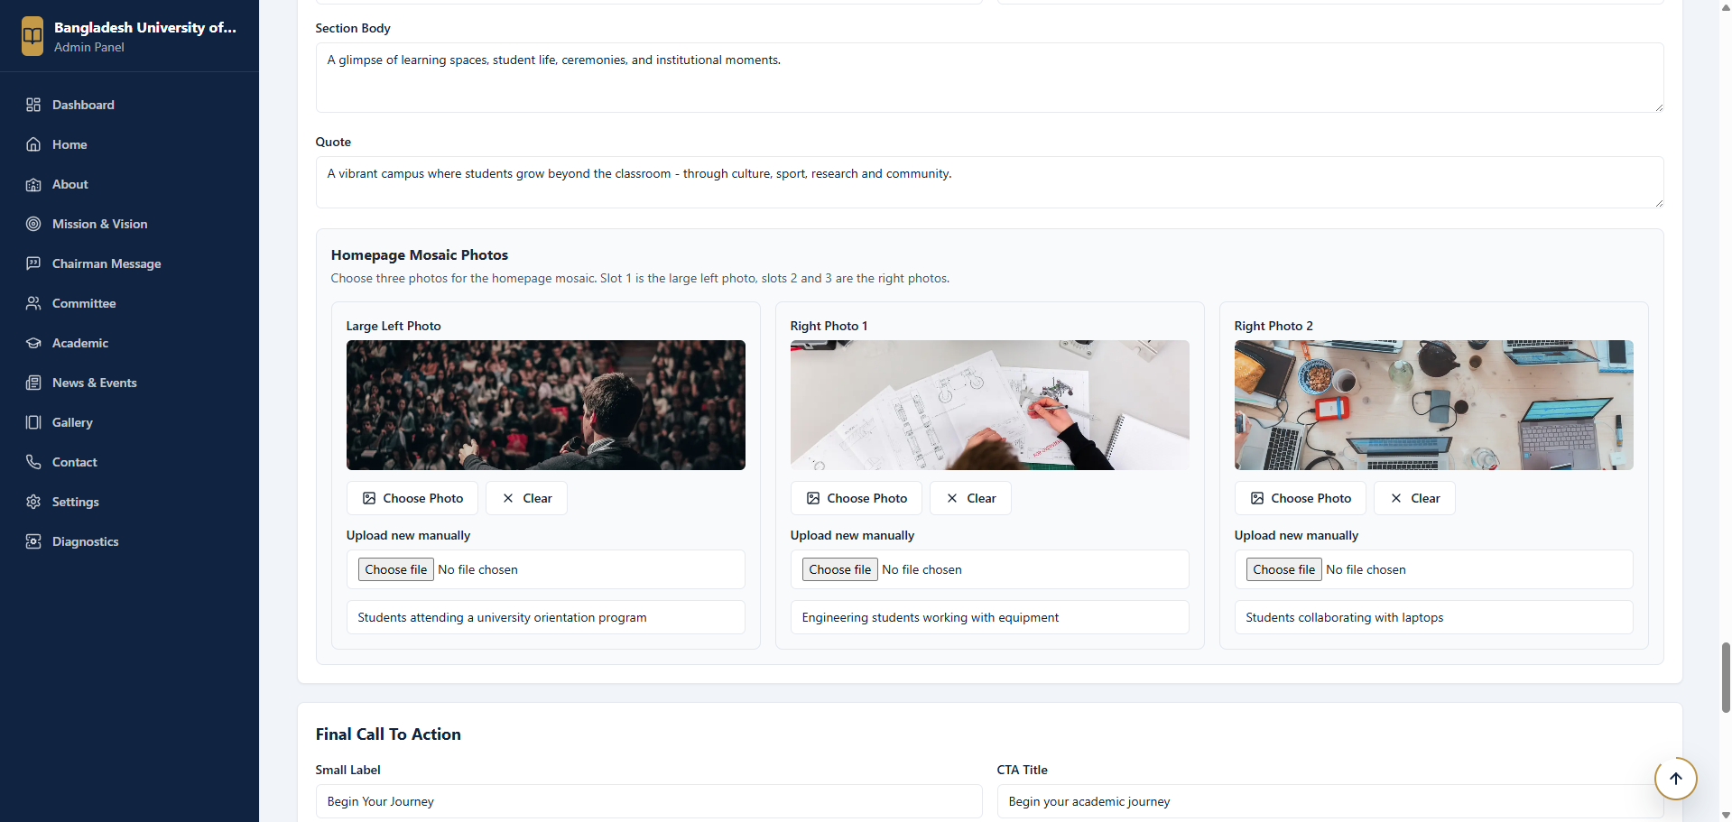Click the Chairman Message chat icon
1732x822 pixels.
point(33,263)
